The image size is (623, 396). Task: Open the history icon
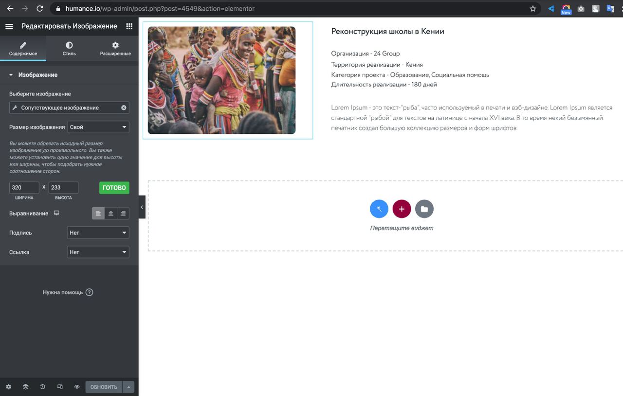[x=43, y=387]
